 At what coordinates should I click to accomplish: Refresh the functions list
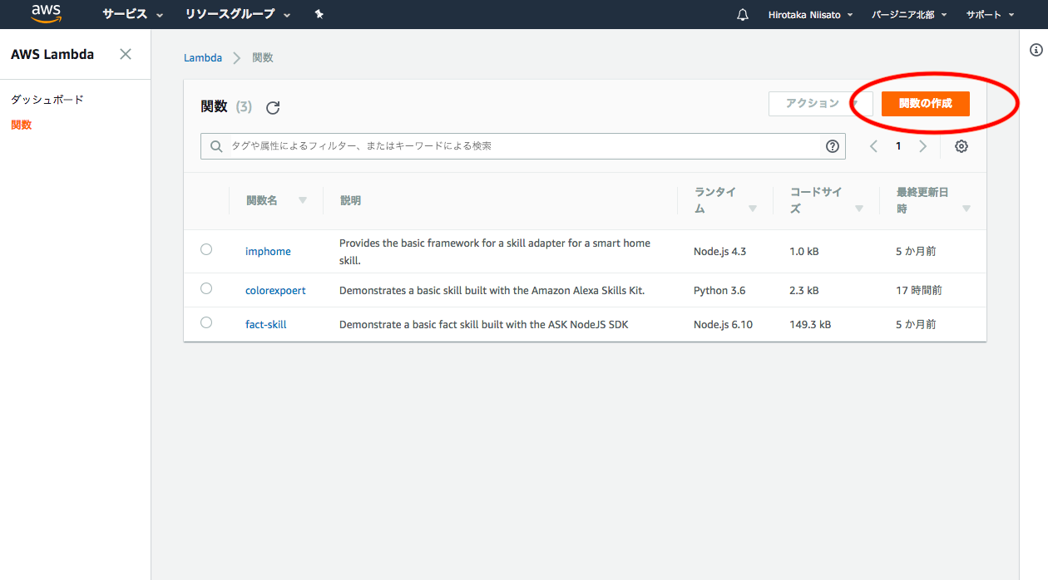273,107
